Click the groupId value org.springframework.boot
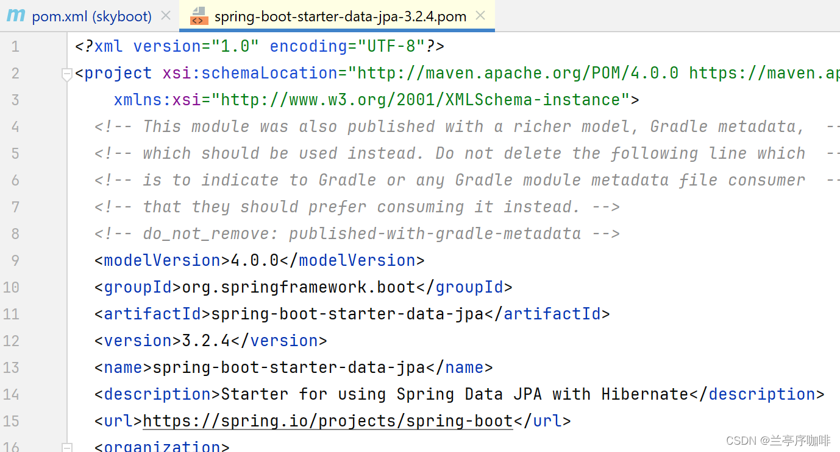Image resolution: width=840 pixels, height=452 pixels. [x=299, y=287]
